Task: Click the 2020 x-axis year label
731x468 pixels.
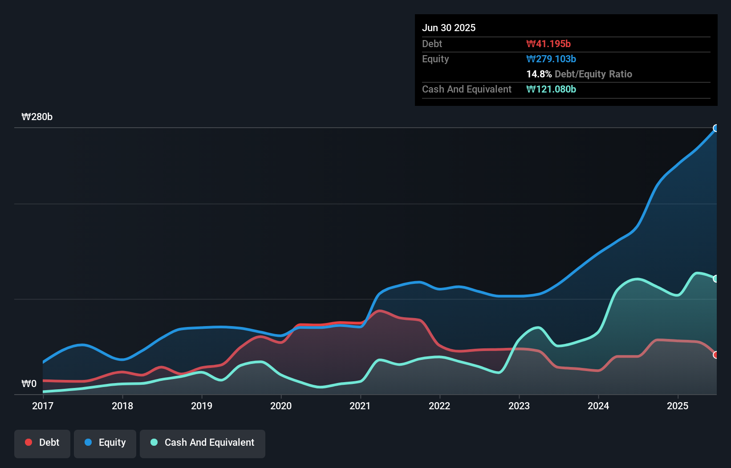Action: [281, 406]
